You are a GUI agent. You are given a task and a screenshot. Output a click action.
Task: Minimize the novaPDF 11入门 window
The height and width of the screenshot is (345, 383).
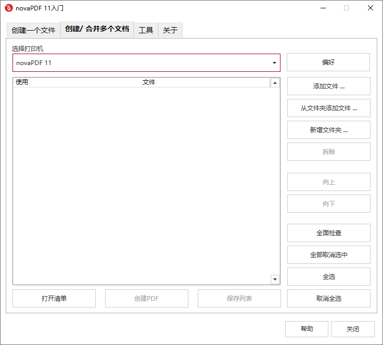point(323,8)
